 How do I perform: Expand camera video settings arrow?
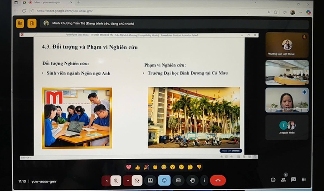[x=128, y=181]
